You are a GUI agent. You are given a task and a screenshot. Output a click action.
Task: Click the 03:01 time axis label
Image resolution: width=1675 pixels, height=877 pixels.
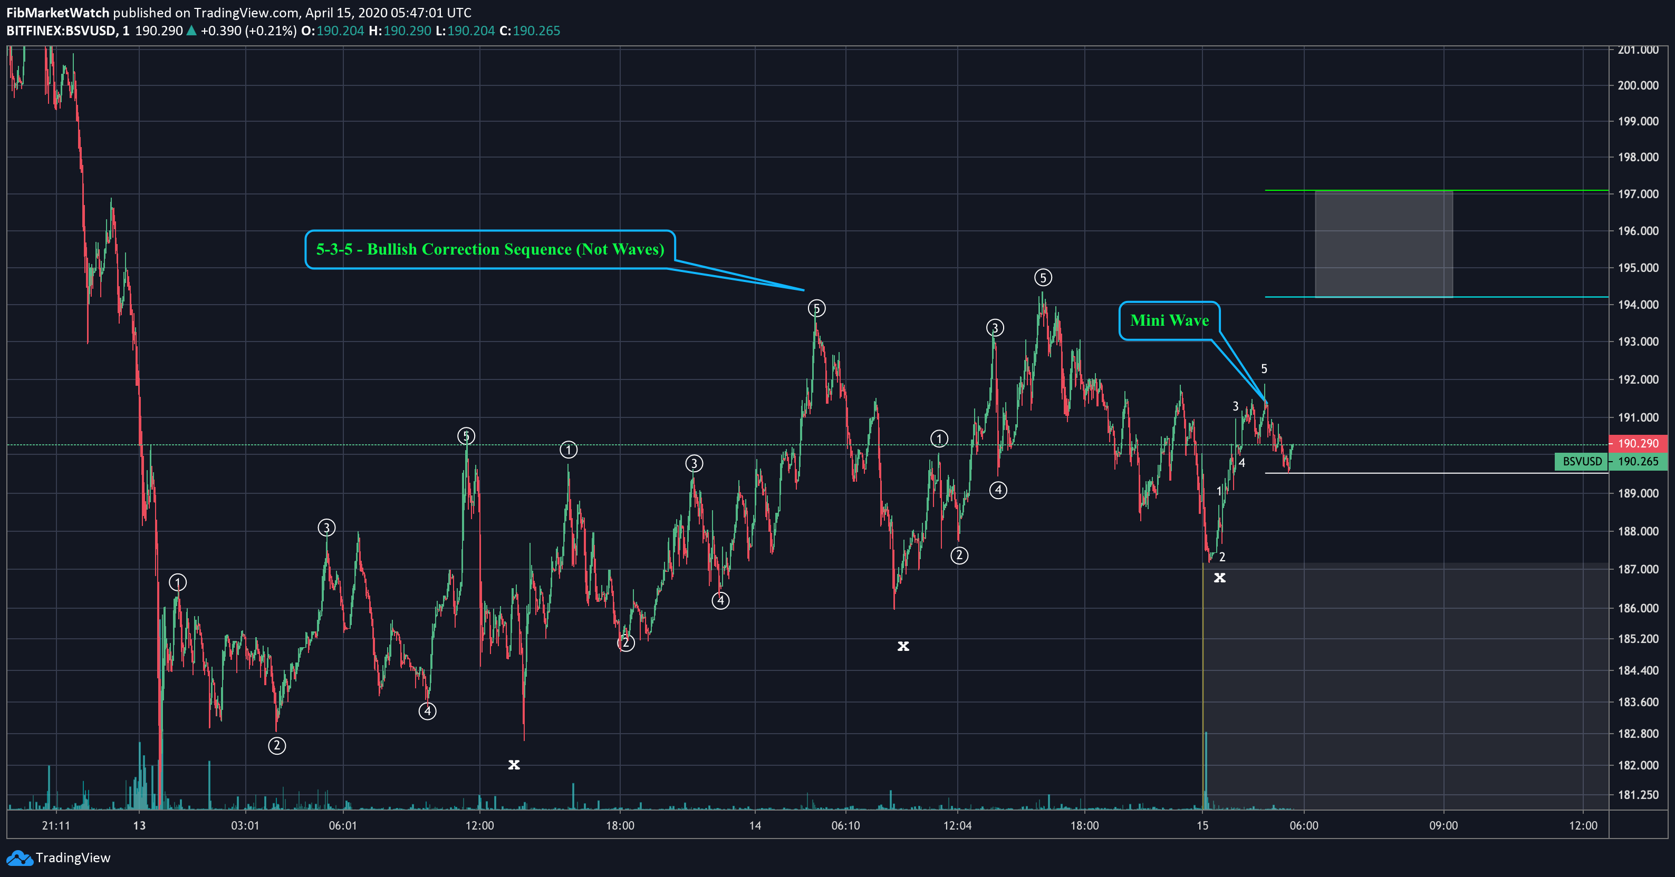tap(245, 826)
